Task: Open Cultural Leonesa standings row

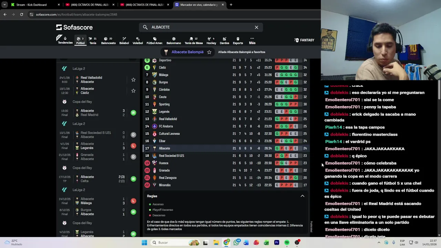Action: (226, 134)
